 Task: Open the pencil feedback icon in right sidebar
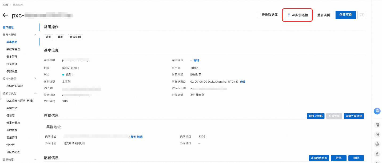click(x=377, y=154)
